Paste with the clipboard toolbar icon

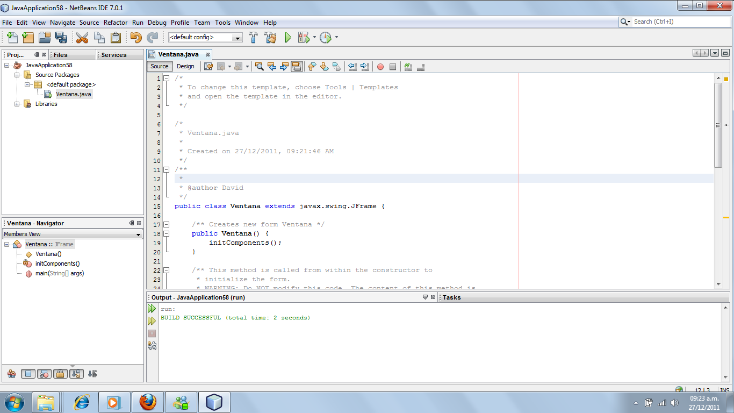coord(116,38)
